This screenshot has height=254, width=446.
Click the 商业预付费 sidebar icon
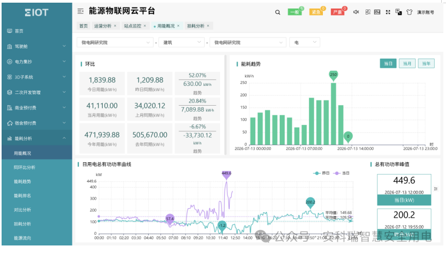point(10,108)
